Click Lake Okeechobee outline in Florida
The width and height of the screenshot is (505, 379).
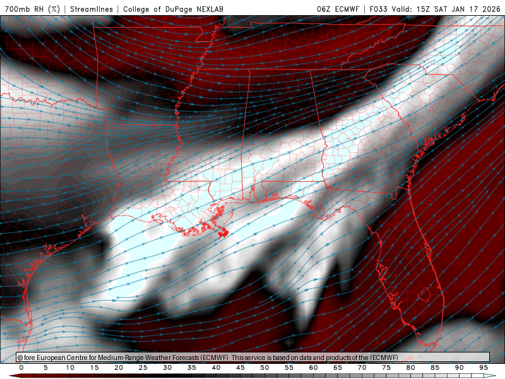pyautogui.click(x=425, y=294)
